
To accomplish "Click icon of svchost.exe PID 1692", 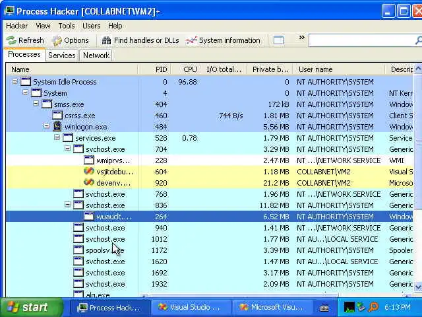I will tap(78, 273).
